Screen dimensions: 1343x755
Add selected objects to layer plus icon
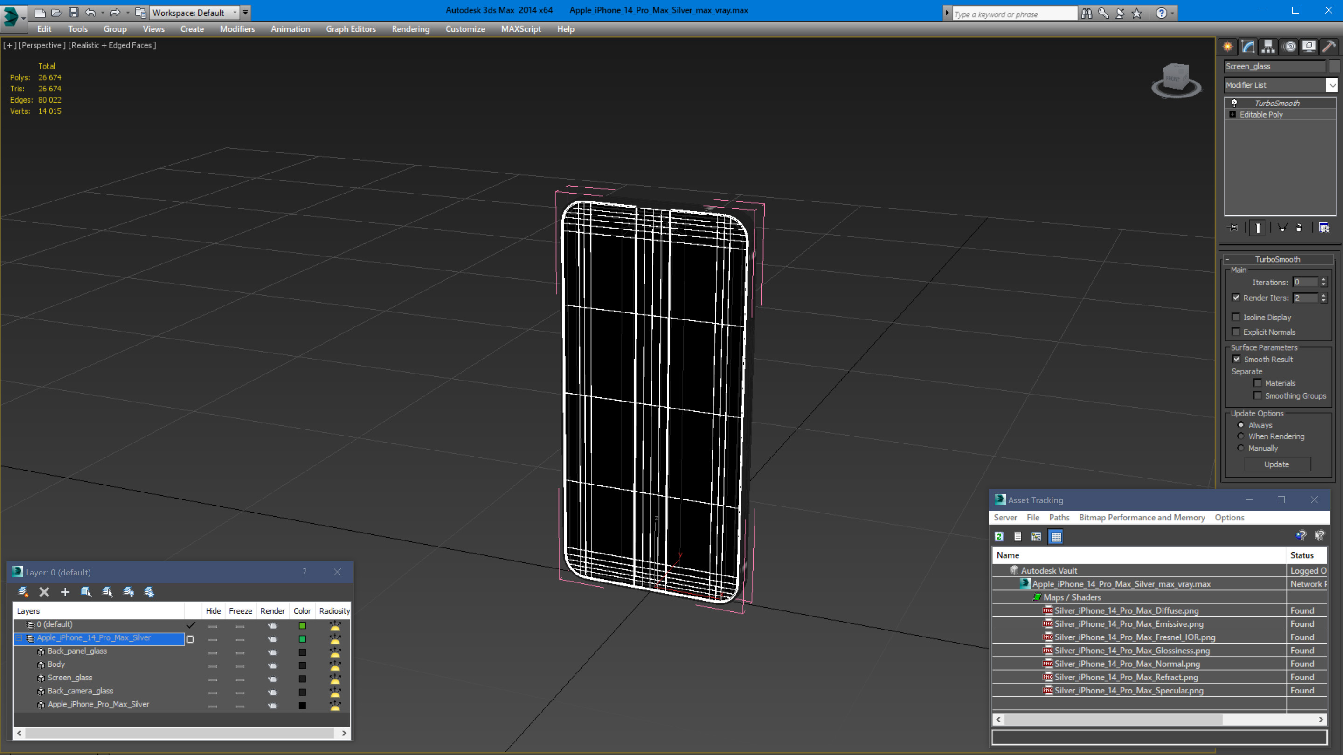pos(65,592)
